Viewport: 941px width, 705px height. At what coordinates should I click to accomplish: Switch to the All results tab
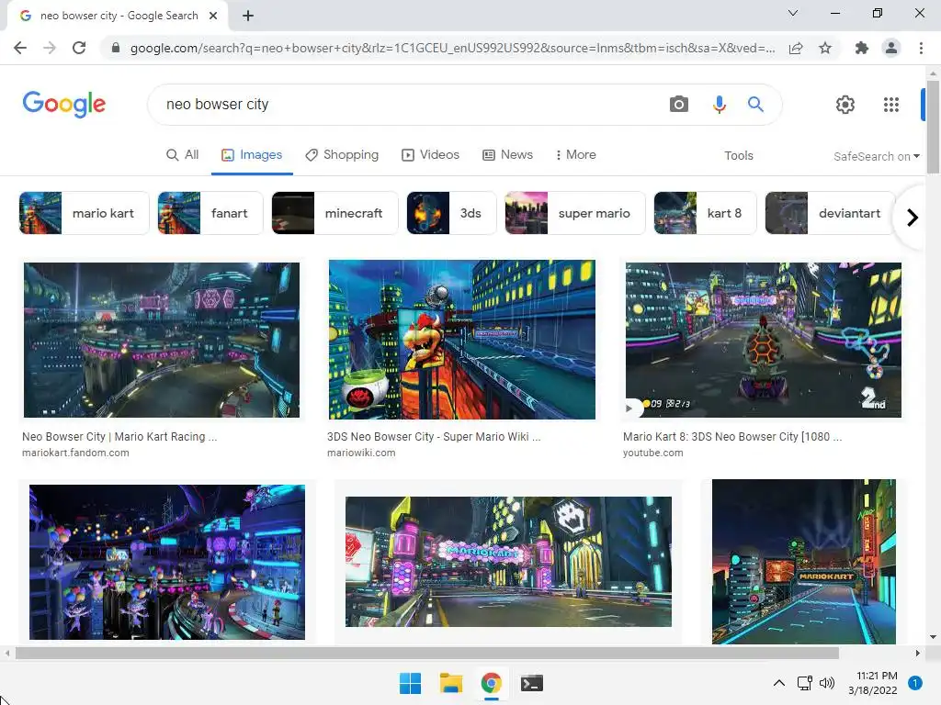(x=183, y=154)
